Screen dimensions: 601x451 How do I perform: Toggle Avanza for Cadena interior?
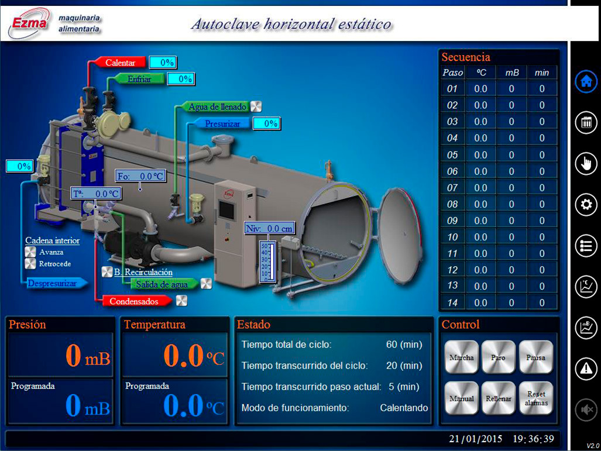coord(30,252)
